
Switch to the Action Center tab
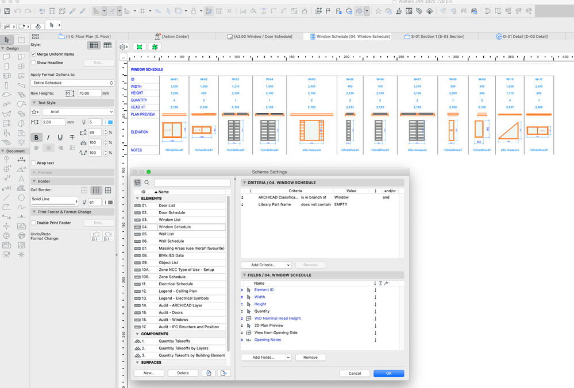click(x=175, y=36)
